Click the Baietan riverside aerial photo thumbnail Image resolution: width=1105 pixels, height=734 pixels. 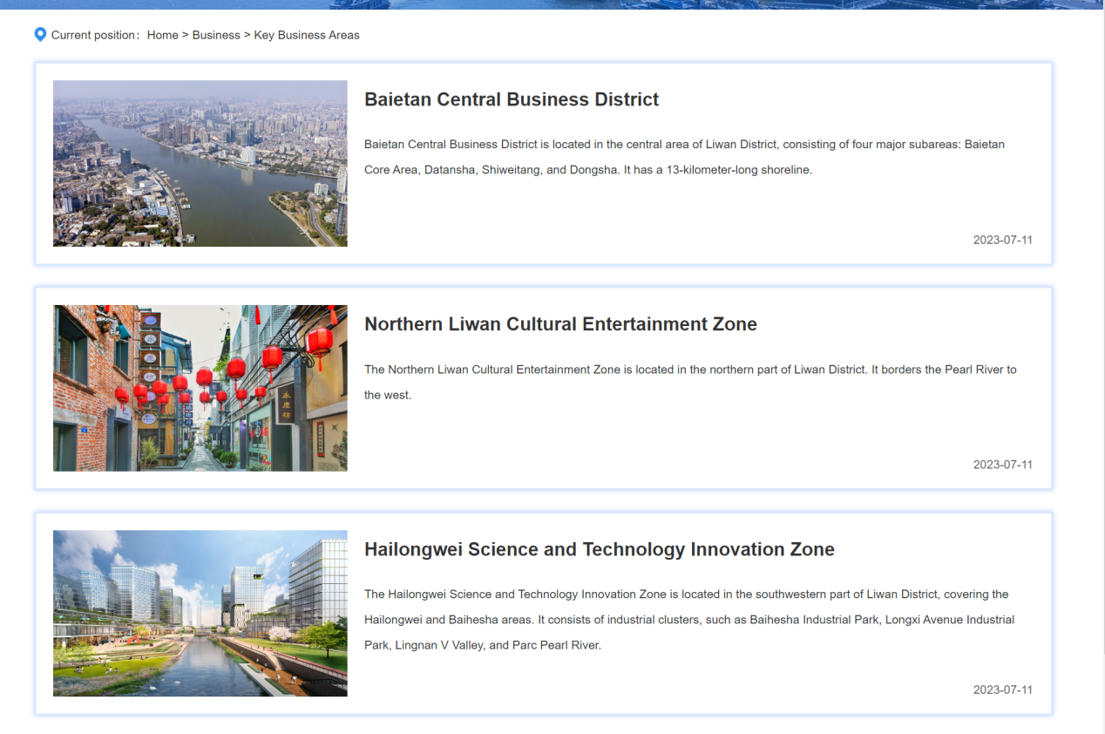[x=200, y=163]
